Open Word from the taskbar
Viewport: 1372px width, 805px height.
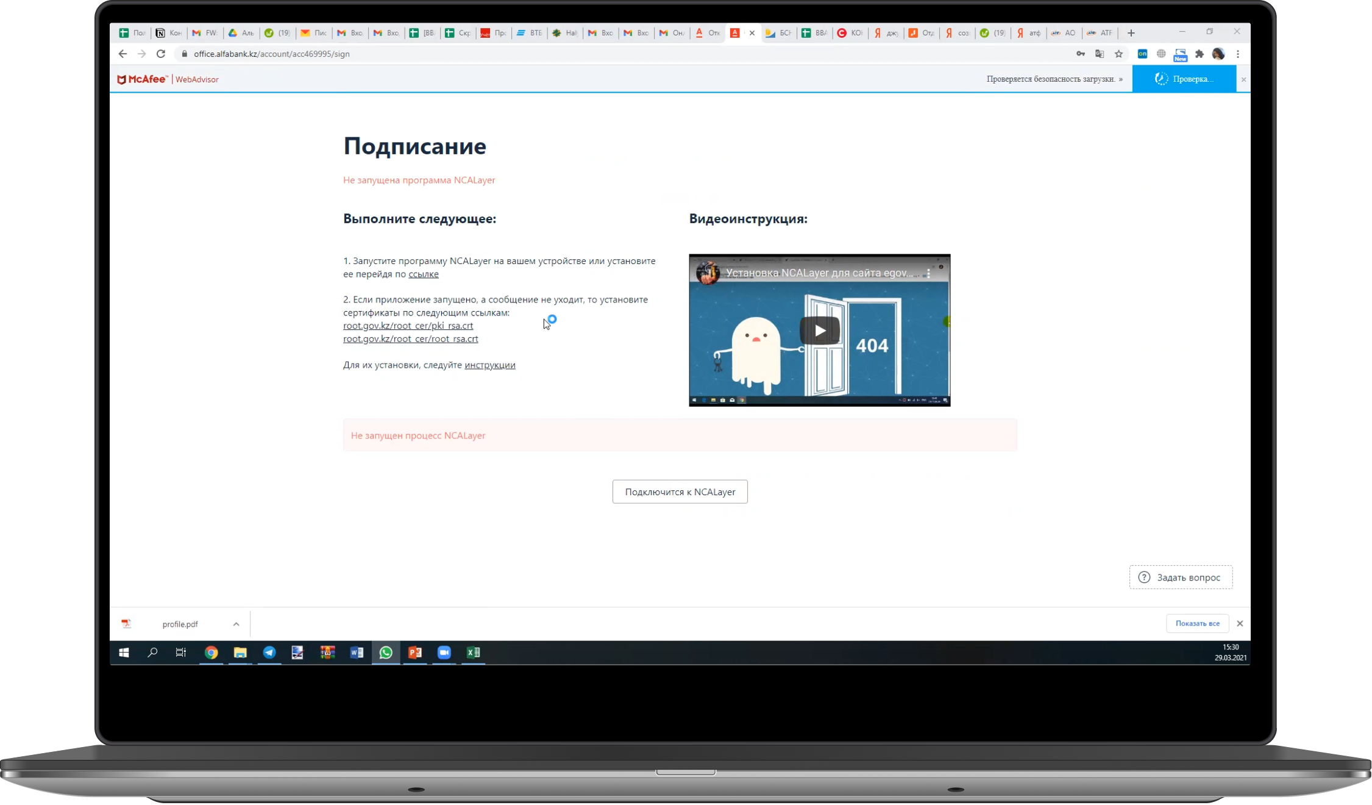(x=357, y=653)
